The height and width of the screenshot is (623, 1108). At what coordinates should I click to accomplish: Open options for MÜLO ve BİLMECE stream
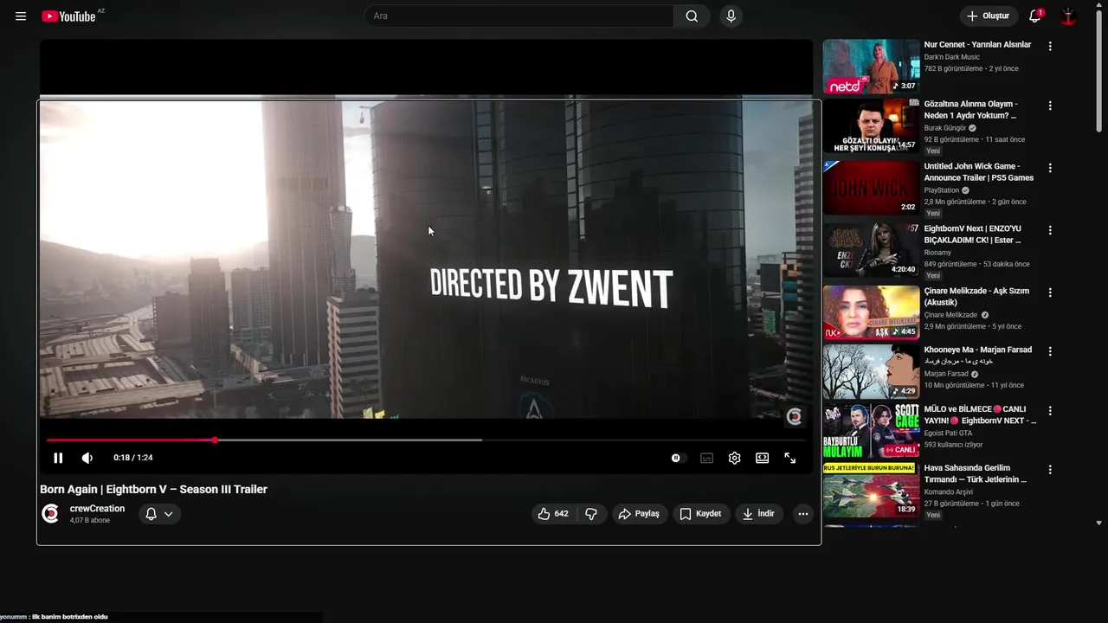point(1050,410)
